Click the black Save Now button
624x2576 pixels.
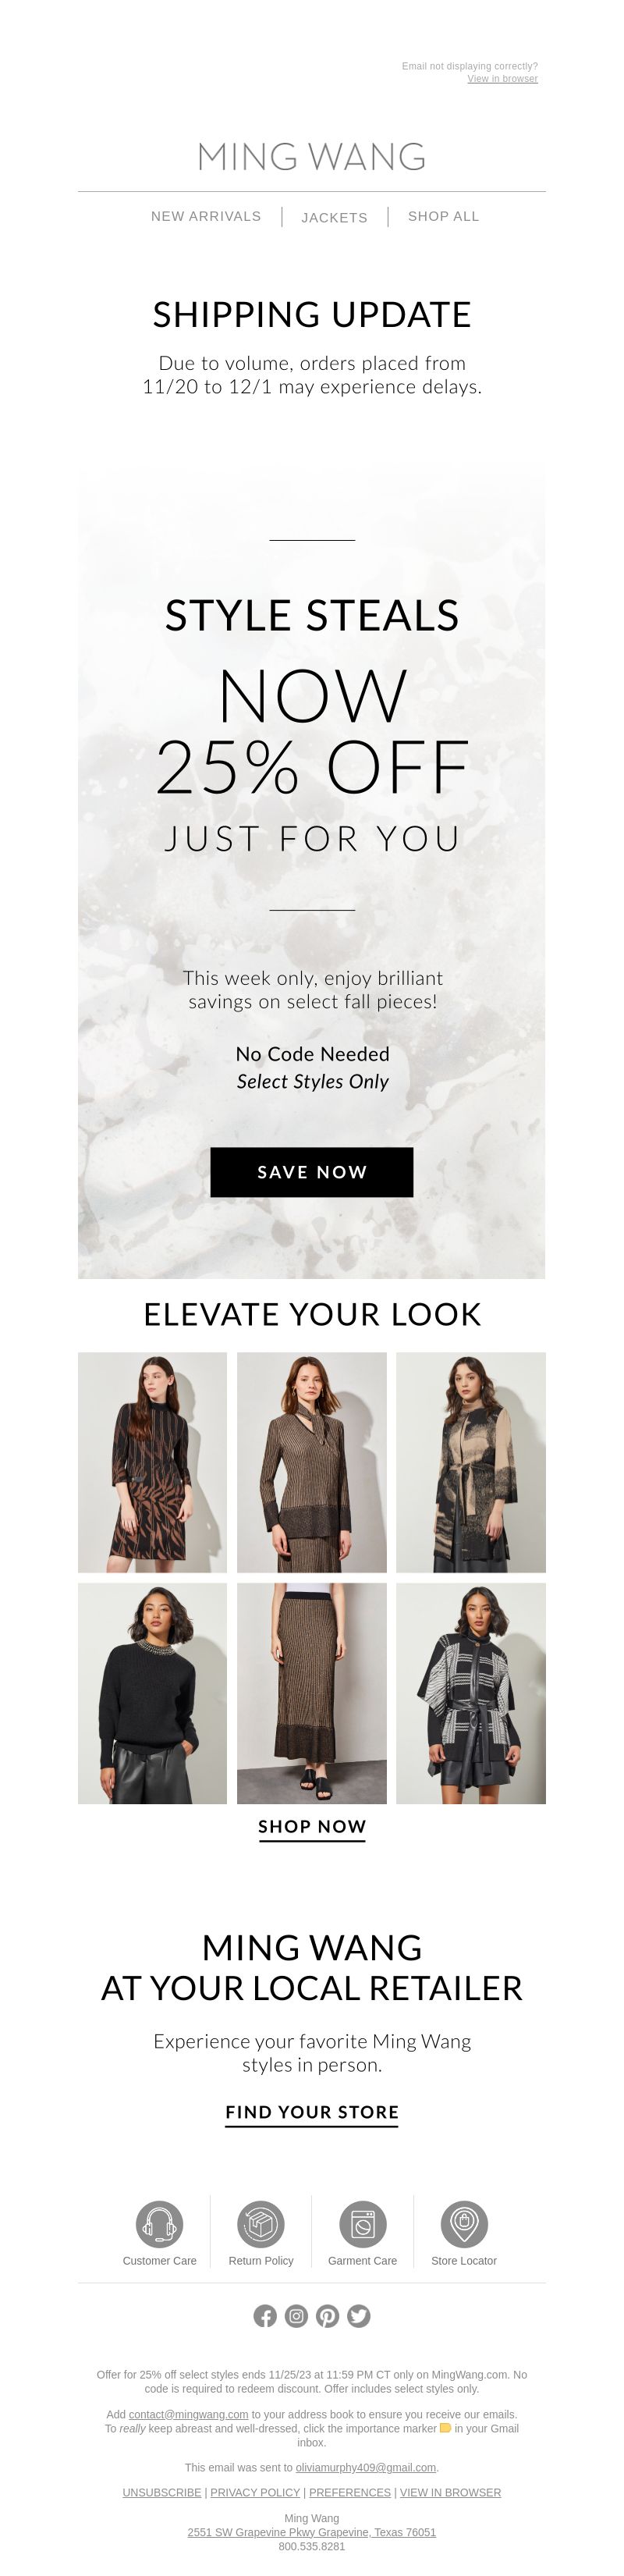[x=312, y=1172]
